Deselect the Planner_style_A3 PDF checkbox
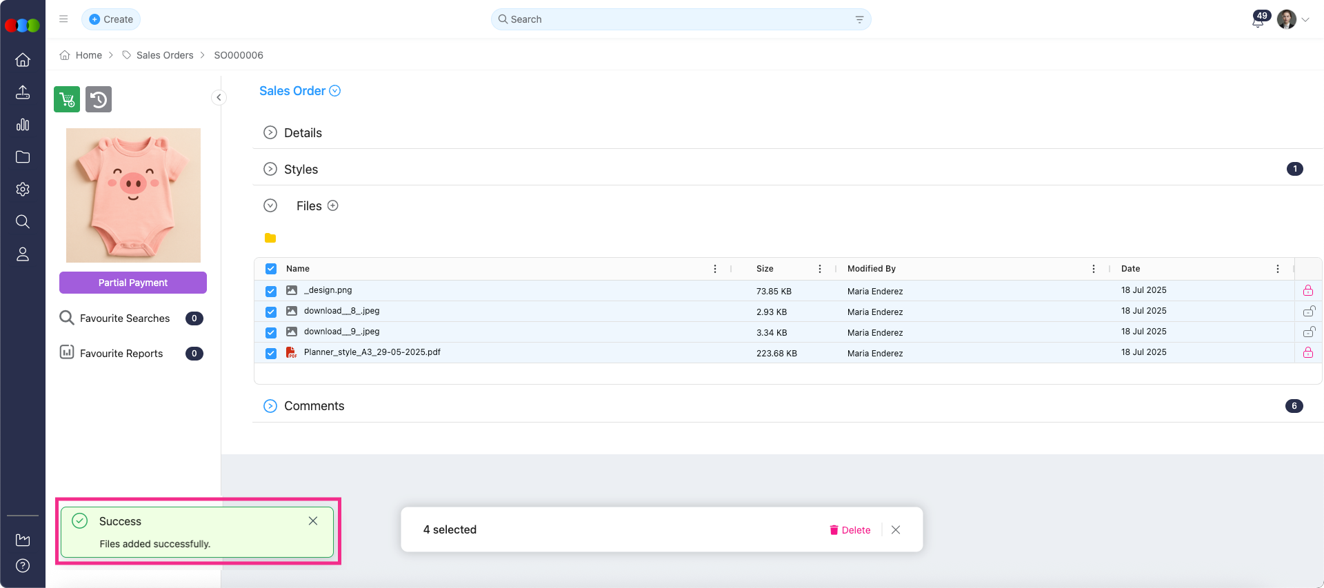This screenshot has width=1324, height=588. point(271,353)
